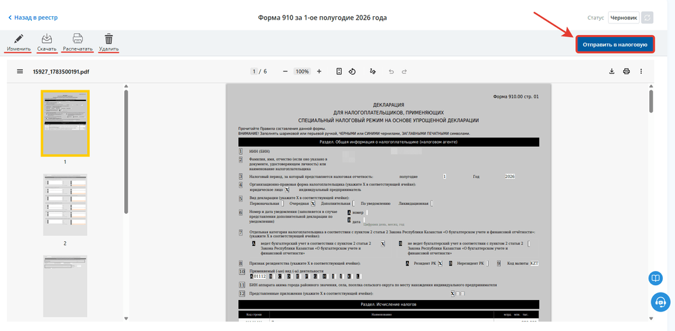The height and width of the screenshot is (331, 675).
Task: Click the Изменить pencil icon
Action: tap(18, 38)
